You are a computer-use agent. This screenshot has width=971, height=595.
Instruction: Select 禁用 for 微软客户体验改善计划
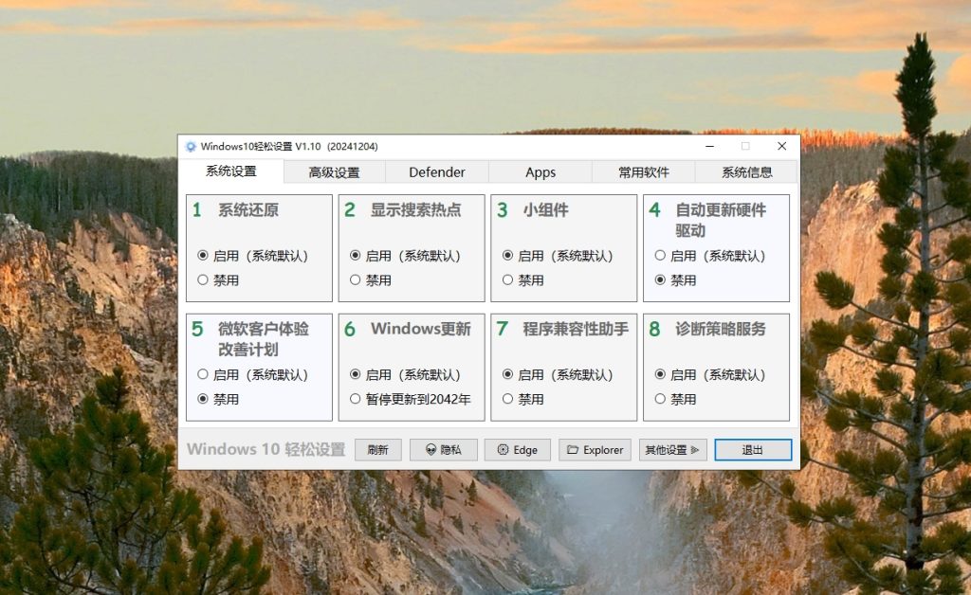click(218, 399)
